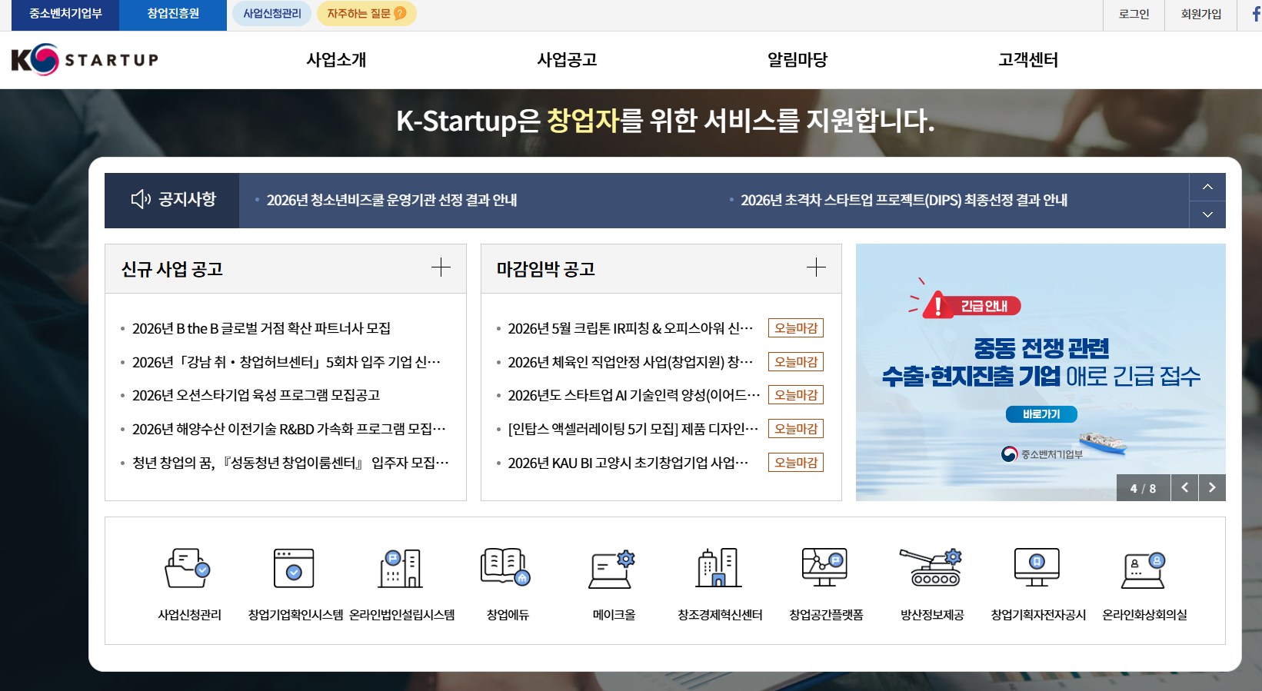Click the 4 / 8 slide counter
1262x691 pixels.
(x=1143, y=488)
